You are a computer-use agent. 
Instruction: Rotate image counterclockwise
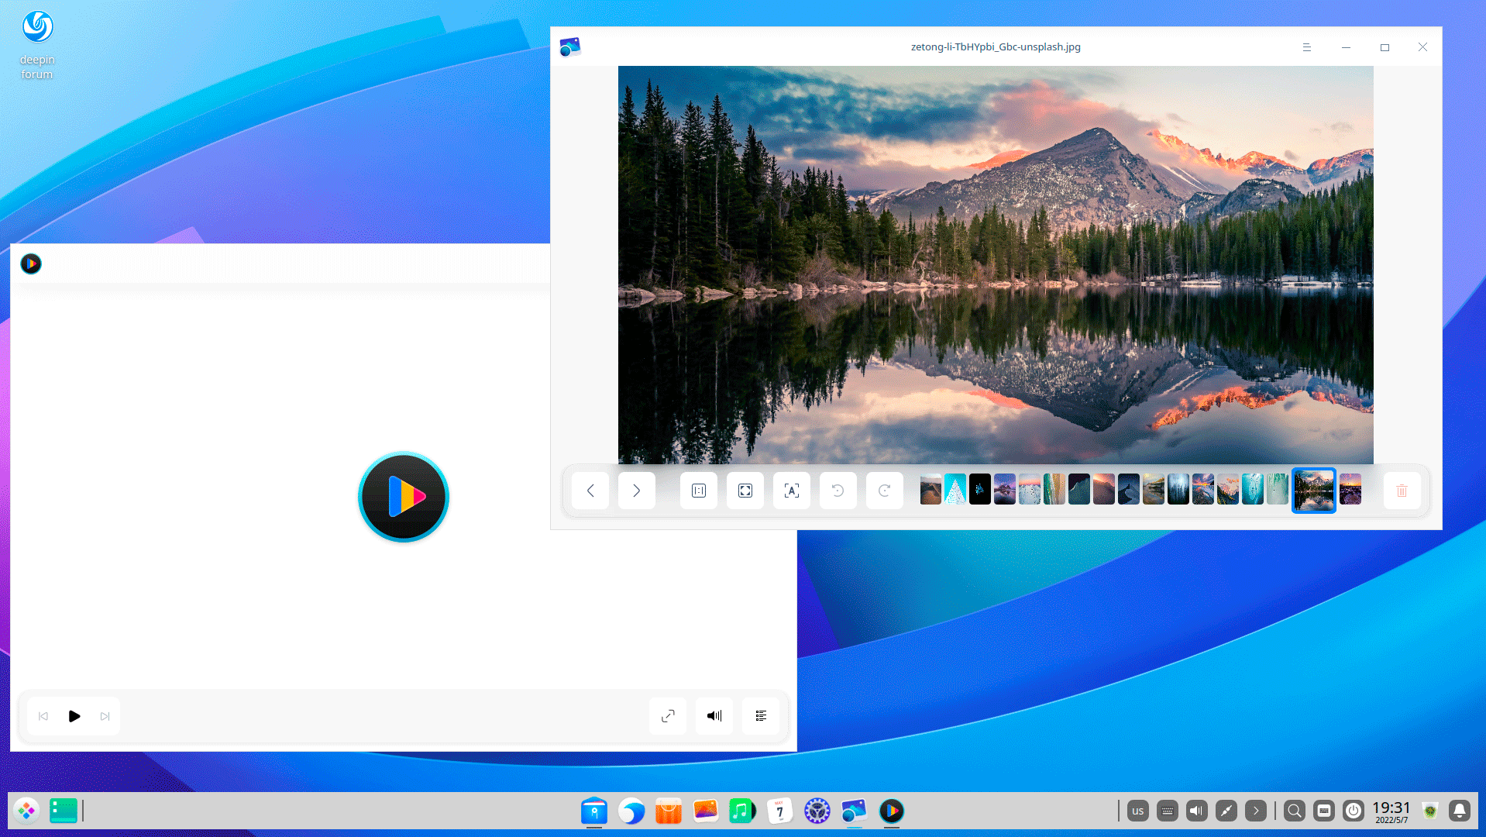pyautogui.click(x=838, y=491)
